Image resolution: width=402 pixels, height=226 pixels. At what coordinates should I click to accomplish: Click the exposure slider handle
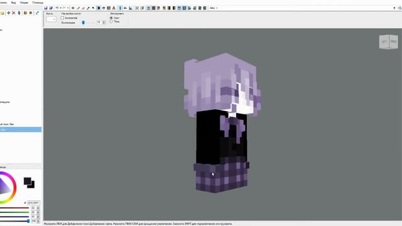tap(84, 23)
